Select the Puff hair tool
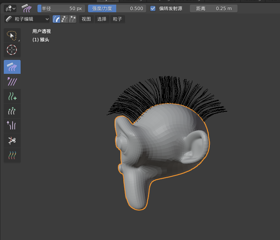This screenshot has width=280, height=240. point(12,126)
